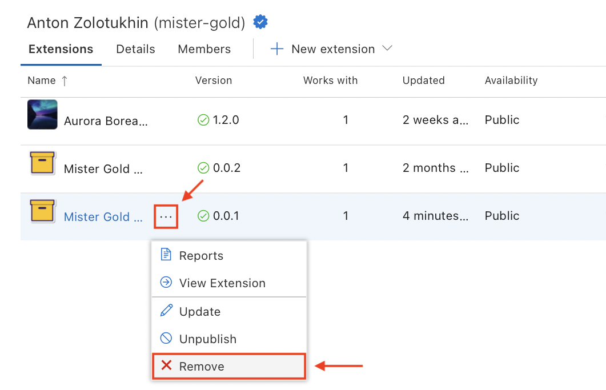Choose Reports from the context menu
The width and height of the screenshot is (606, 390).
click(229, 255)
